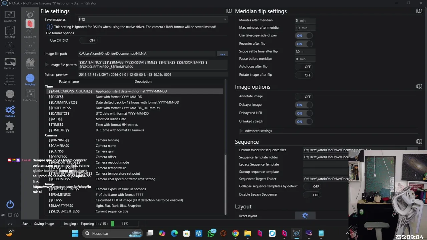Switch to Dome options sub-tab
427x240 pixels.
[30, 64]
